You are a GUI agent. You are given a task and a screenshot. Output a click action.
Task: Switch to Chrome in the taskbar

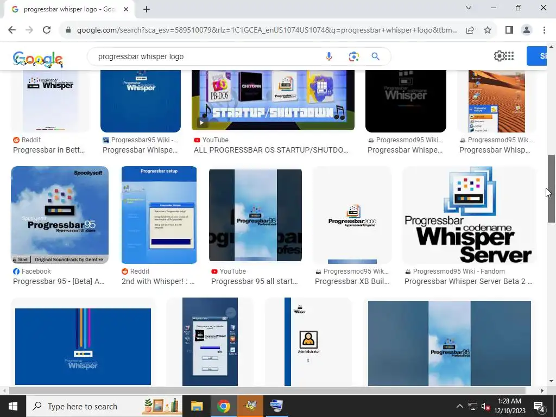pyautogui.click(x=223, y=406)
